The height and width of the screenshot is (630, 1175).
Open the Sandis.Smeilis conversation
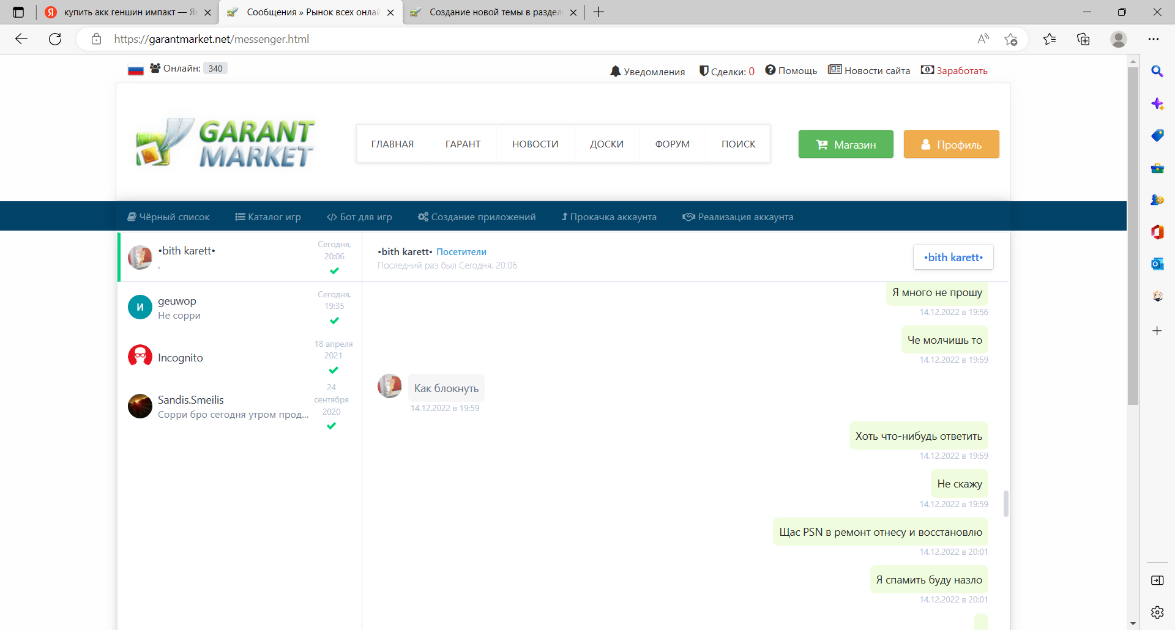(240, 406)
